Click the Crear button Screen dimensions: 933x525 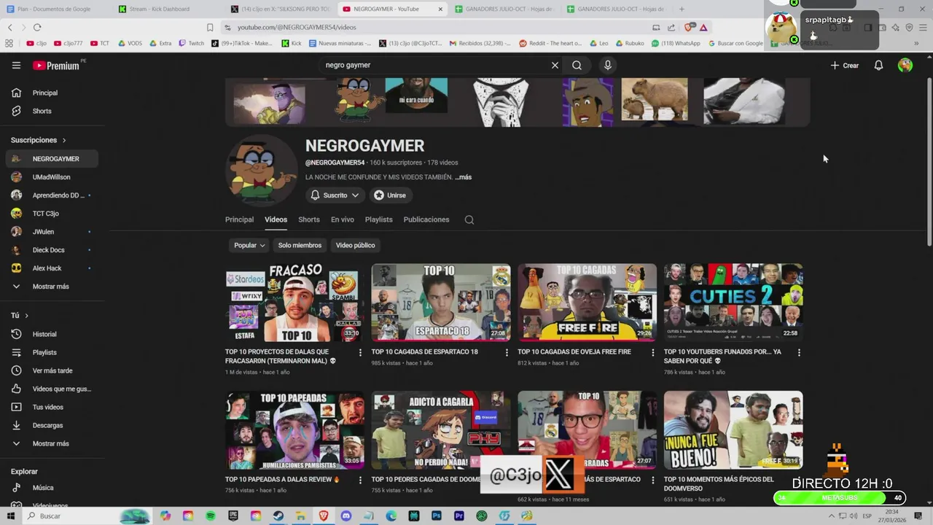pyautogui.click(x=845, y=66)
